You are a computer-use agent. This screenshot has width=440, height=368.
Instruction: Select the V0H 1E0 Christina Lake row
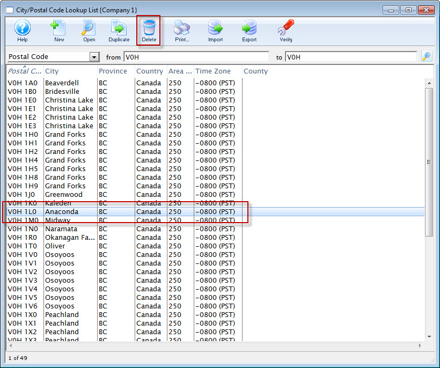(216, 100)
